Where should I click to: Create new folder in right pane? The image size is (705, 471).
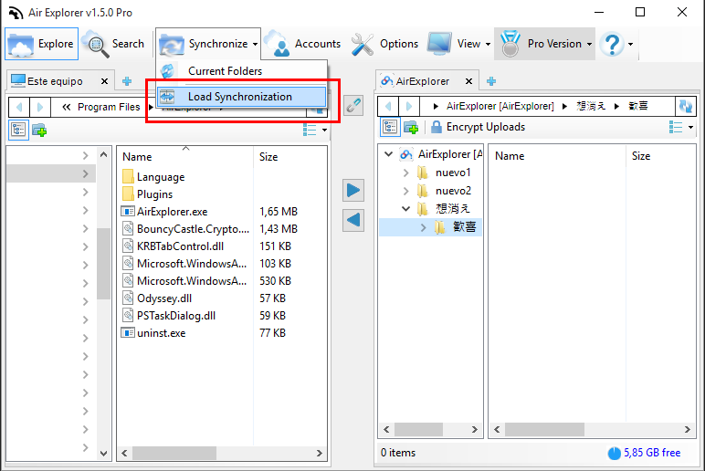click(x=411, y=127)
